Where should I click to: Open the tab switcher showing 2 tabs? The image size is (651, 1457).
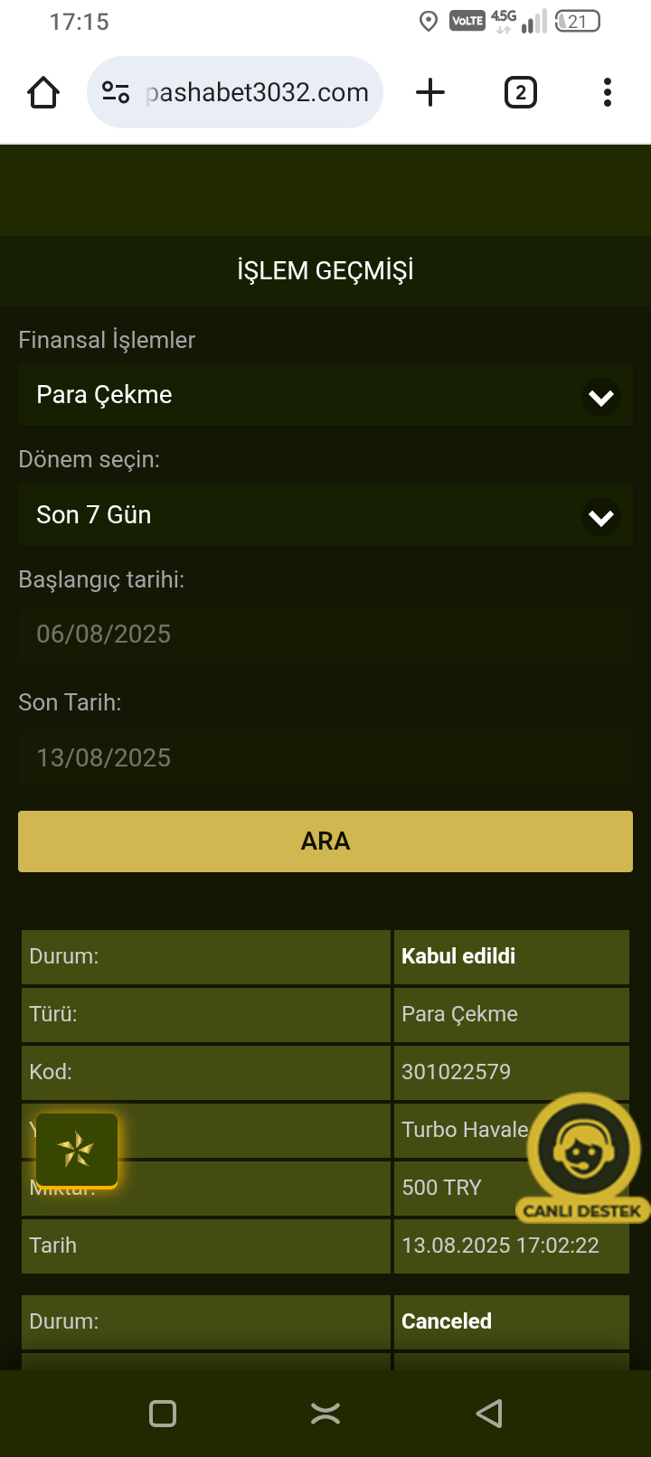[x=520, y=92]
